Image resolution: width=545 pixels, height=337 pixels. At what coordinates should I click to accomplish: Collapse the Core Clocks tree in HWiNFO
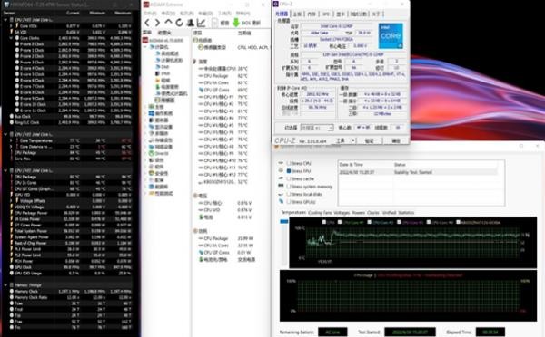(12, 38)
